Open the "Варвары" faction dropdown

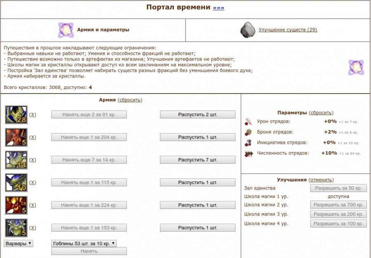click(19, 244)
